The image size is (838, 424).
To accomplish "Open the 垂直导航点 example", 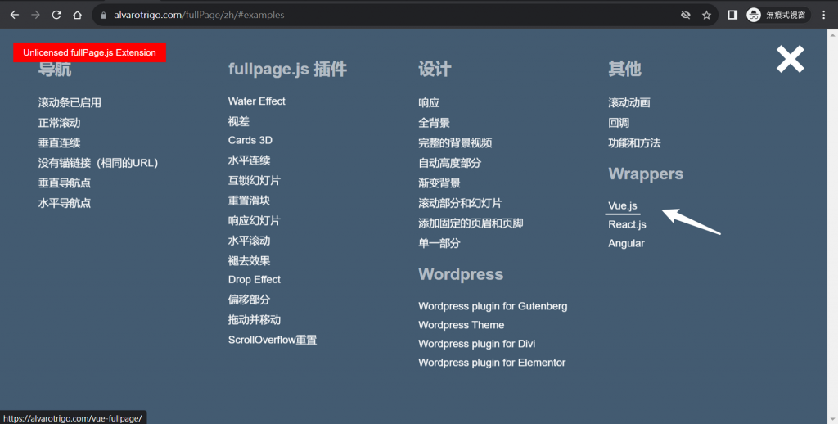I will click(x=64, y=183).
